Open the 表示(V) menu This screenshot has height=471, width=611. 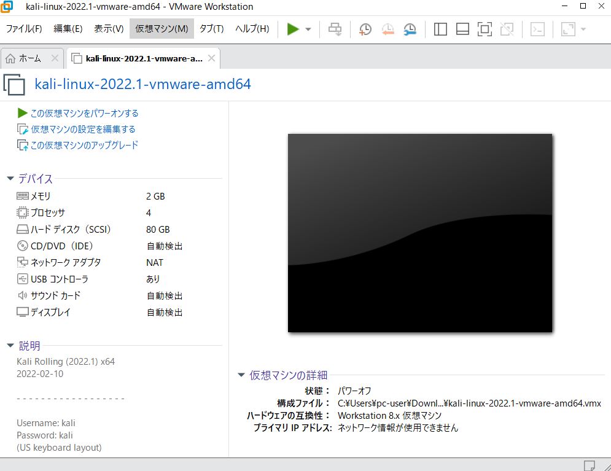[x=109, y=29]
